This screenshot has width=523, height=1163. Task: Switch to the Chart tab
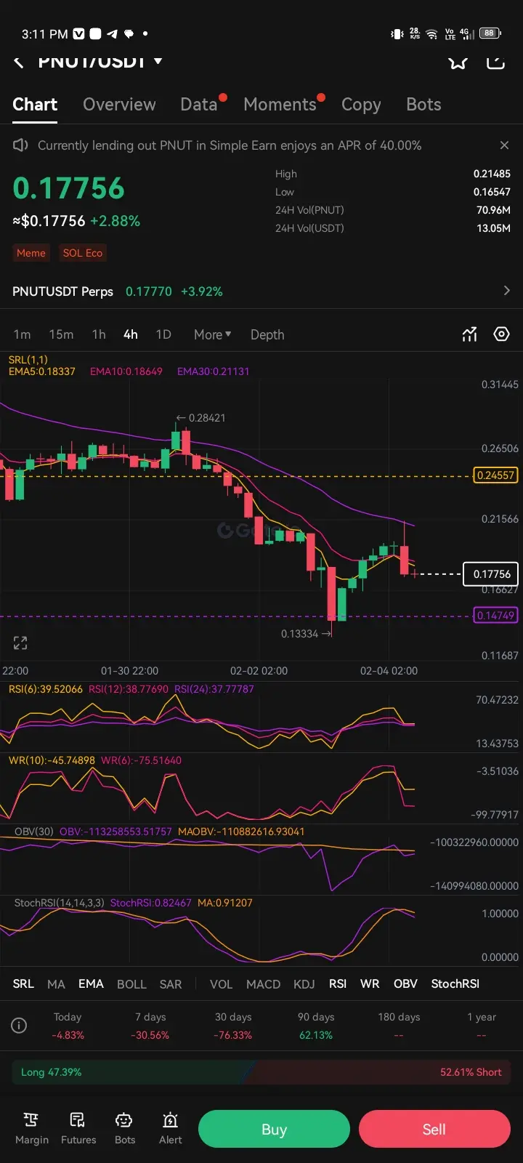click(x=35, y=105)
